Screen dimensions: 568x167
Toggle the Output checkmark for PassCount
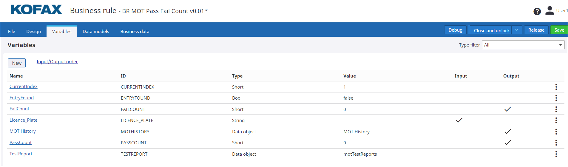point(507,143)
